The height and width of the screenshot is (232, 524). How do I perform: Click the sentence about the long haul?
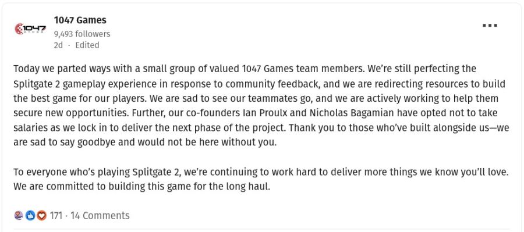[x=141, y=187]
